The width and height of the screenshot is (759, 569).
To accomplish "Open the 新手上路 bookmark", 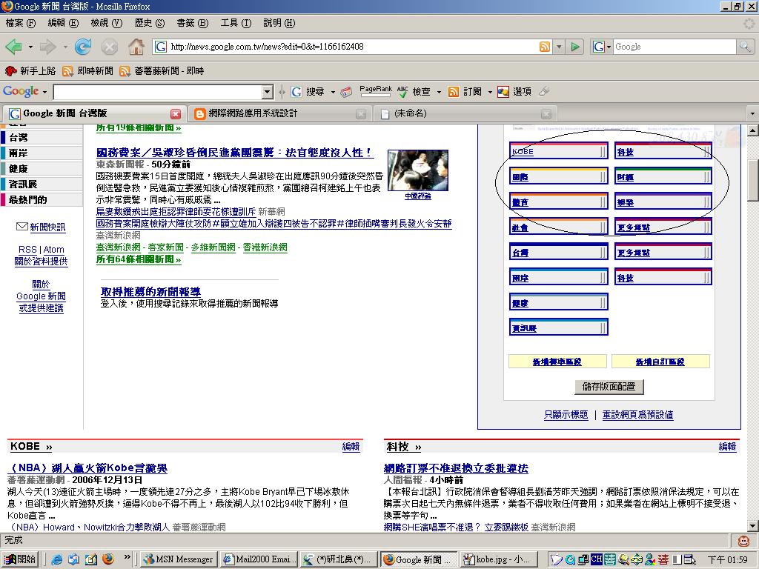I will click(x=30, y=71).
